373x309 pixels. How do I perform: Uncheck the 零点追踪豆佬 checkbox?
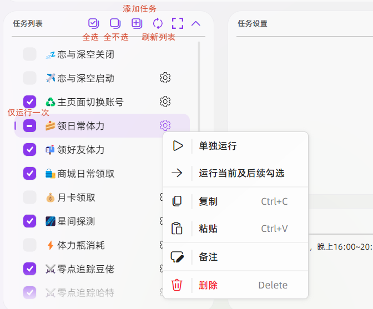tap(30, 269)
